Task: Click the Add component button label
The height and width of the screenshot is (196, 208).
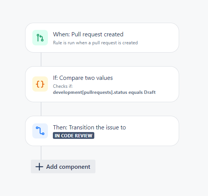Action: 68,167
